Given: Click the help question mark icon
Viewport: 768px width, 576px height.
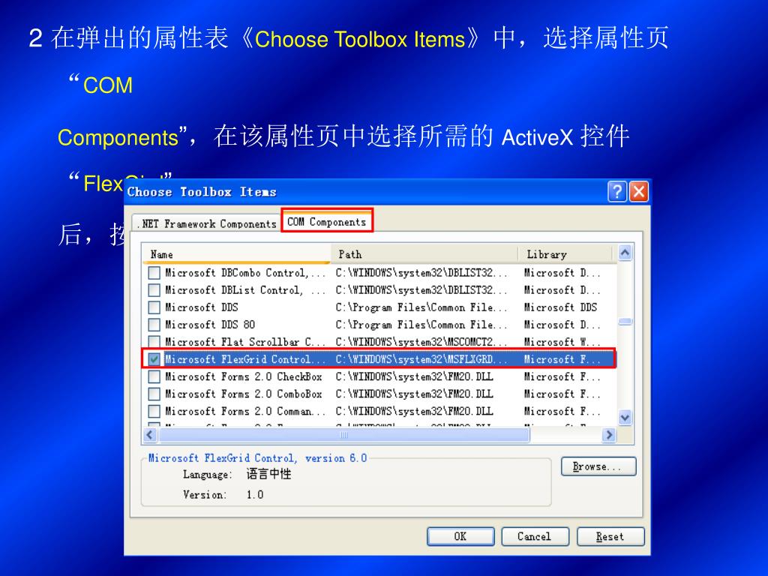Looking at the screenshot, I should [x=617, y=191].
